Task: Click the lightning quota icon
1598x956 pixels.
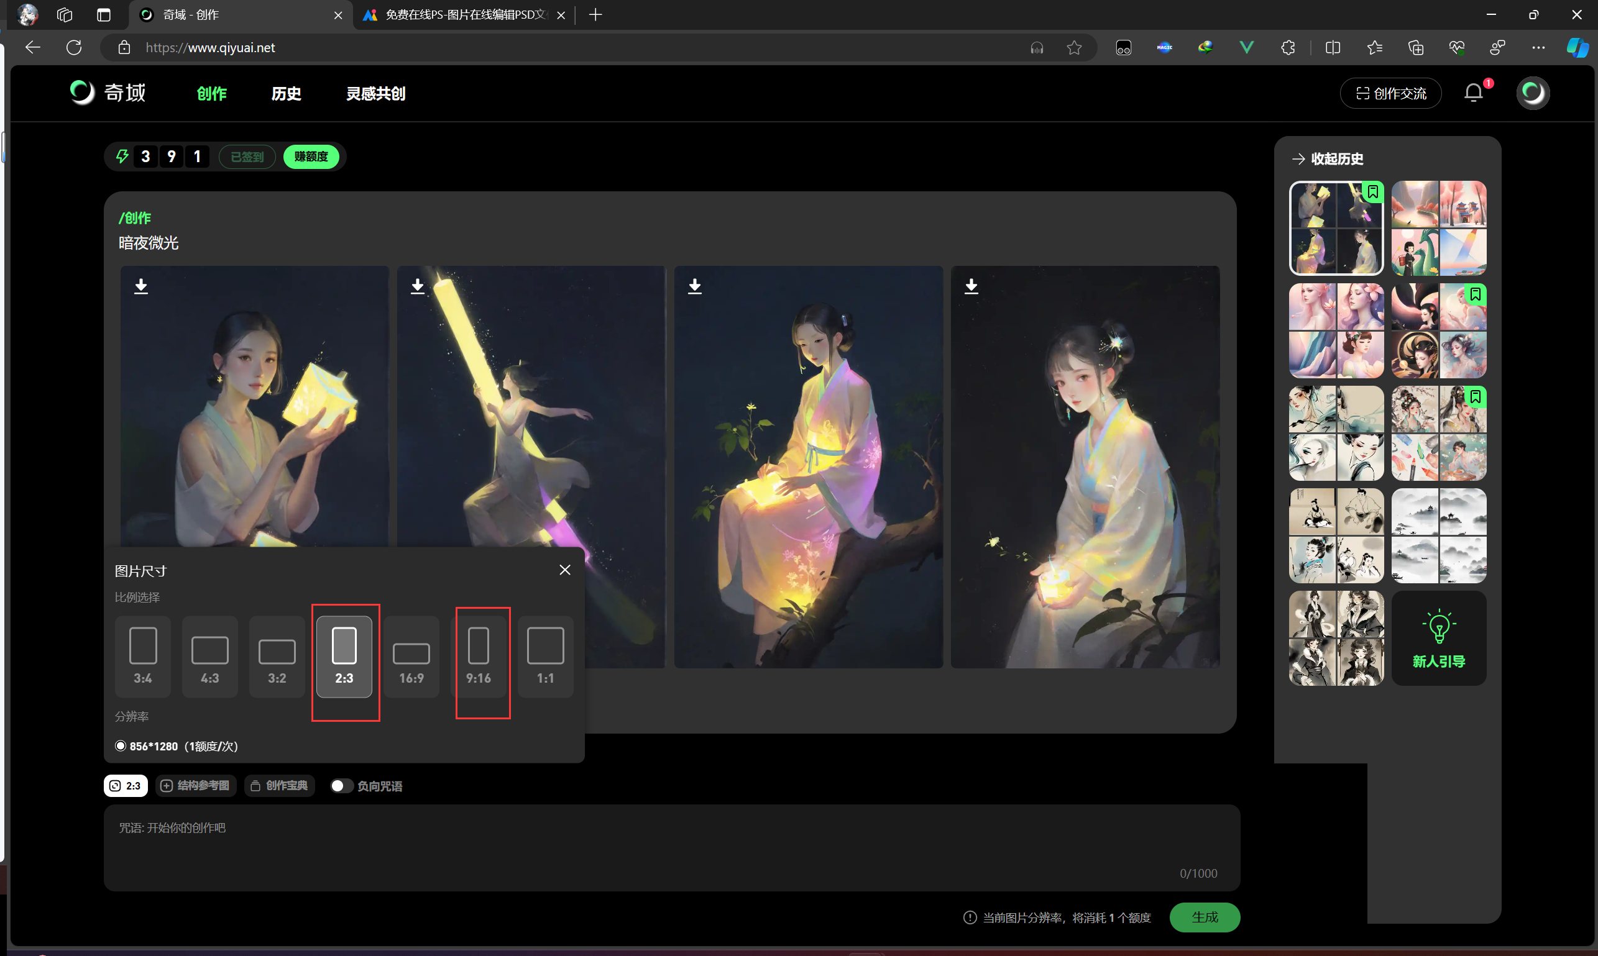Action: point(122,157)
